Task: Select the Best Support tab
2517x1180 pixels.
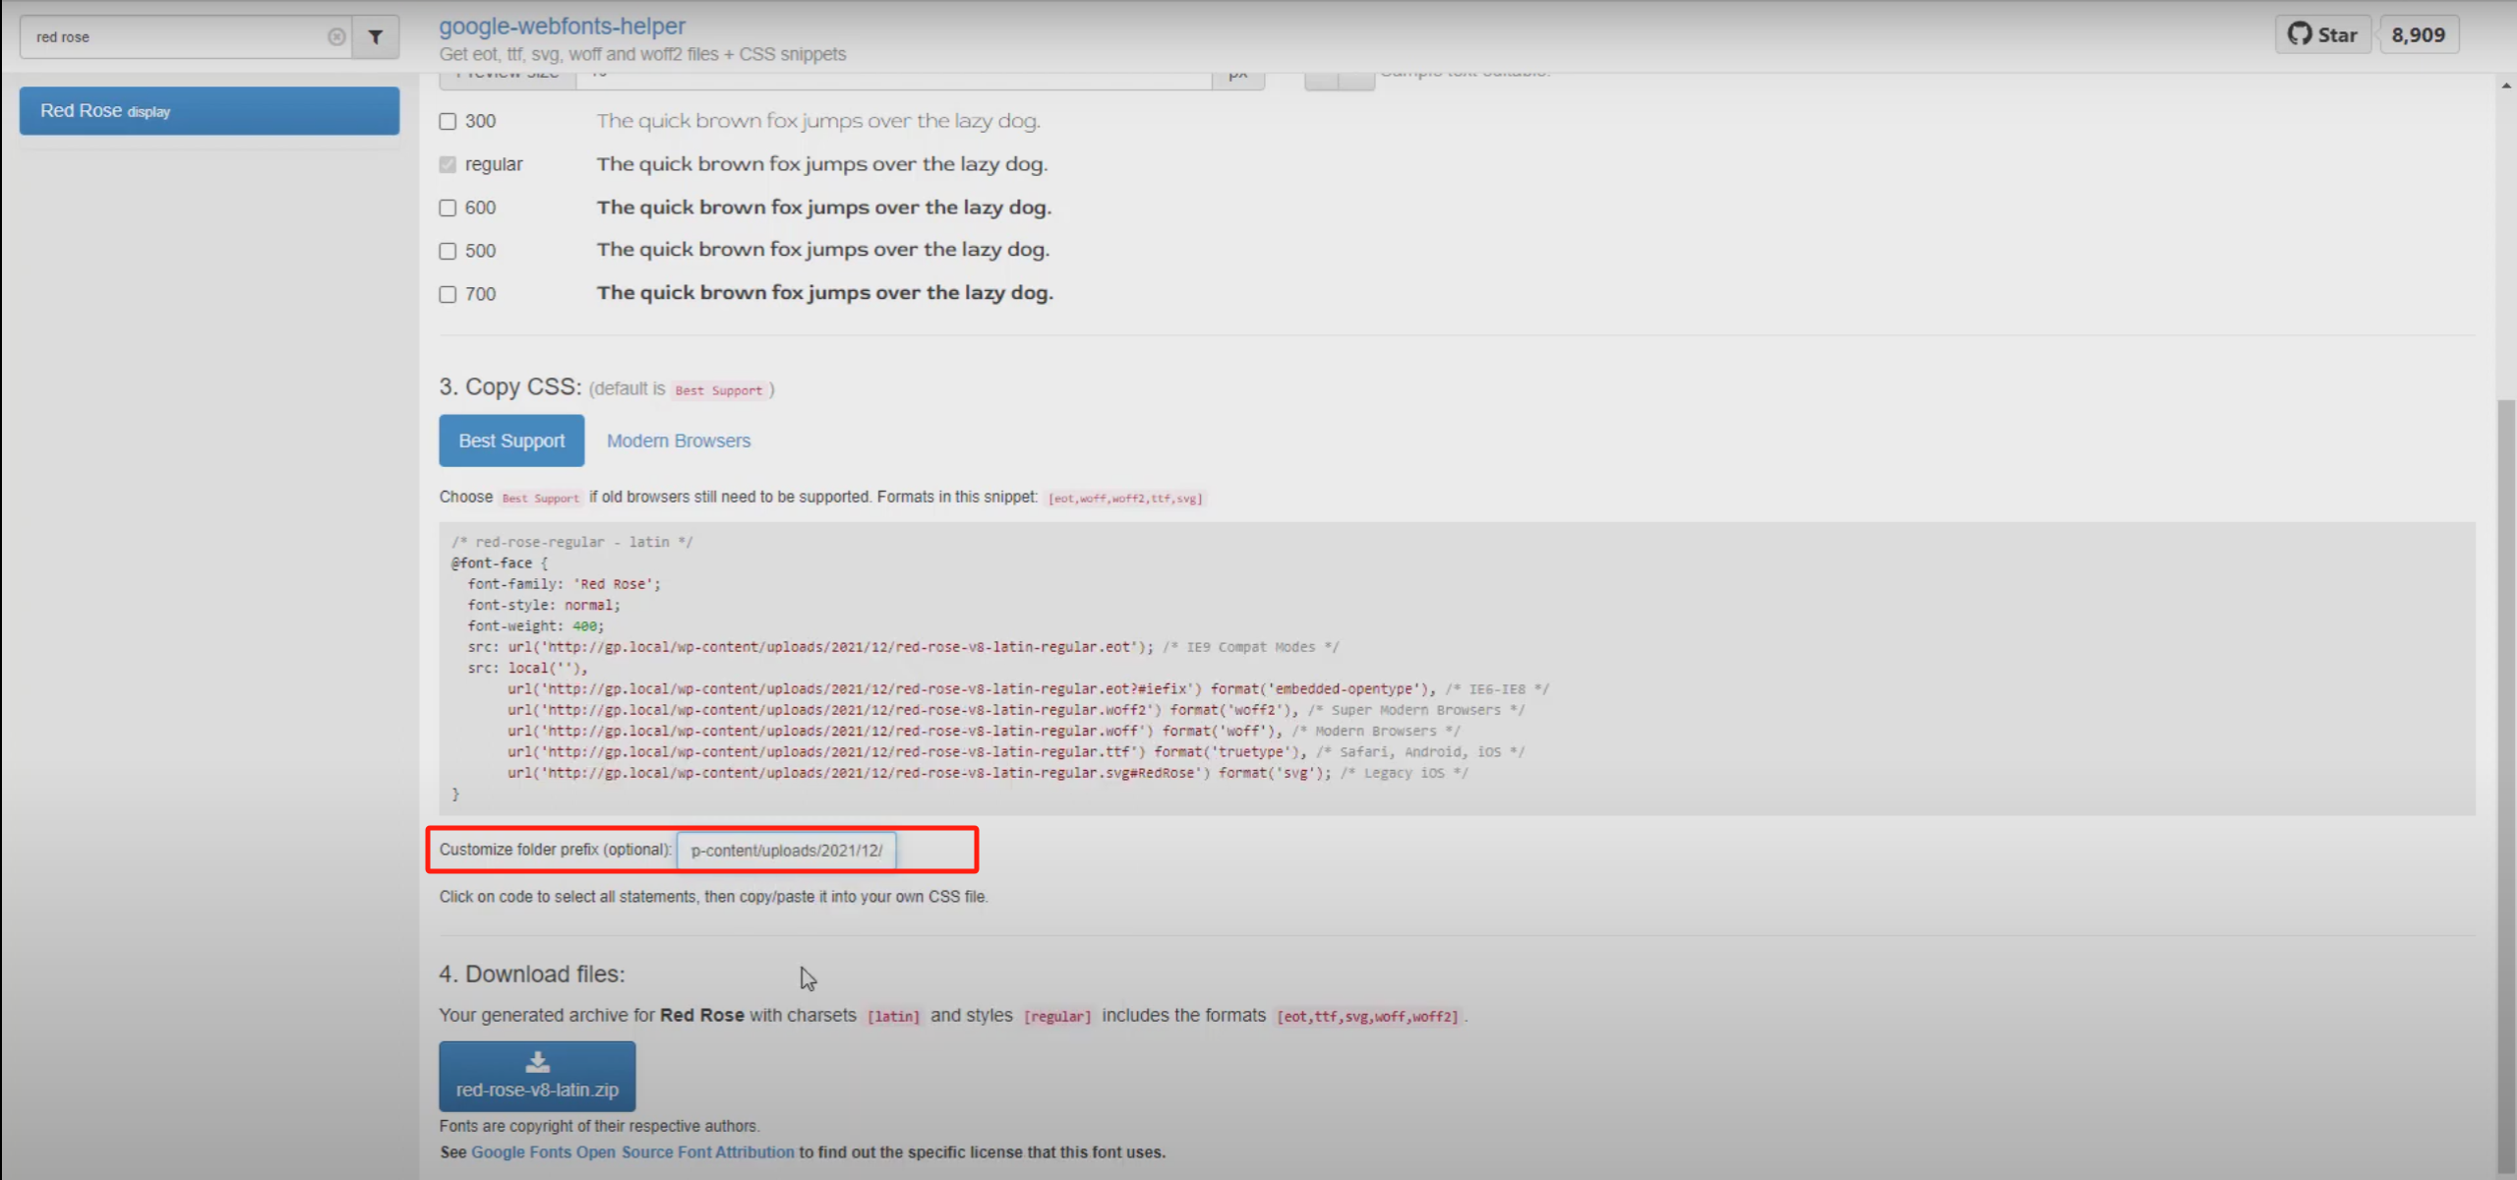Action: [511, 440]
